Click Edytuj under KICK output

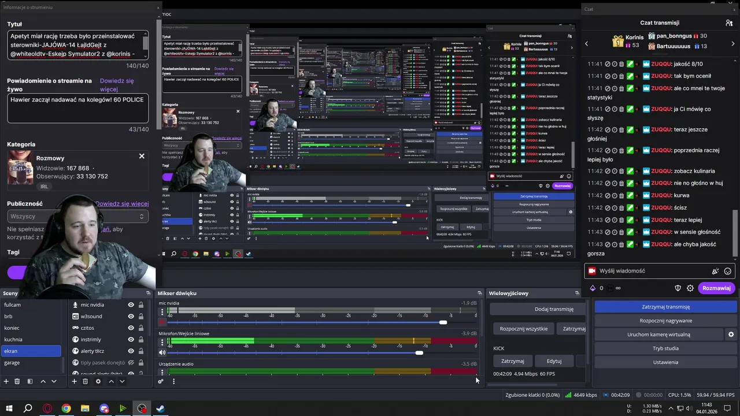pyautogui.click(x=554, y=361)
